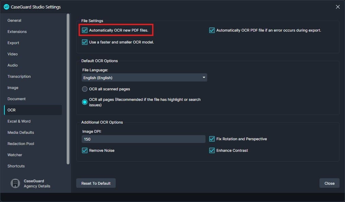Go to the Shortcuts settings page
The height and width of the screenshot is (202, 345).
point(16,166)
